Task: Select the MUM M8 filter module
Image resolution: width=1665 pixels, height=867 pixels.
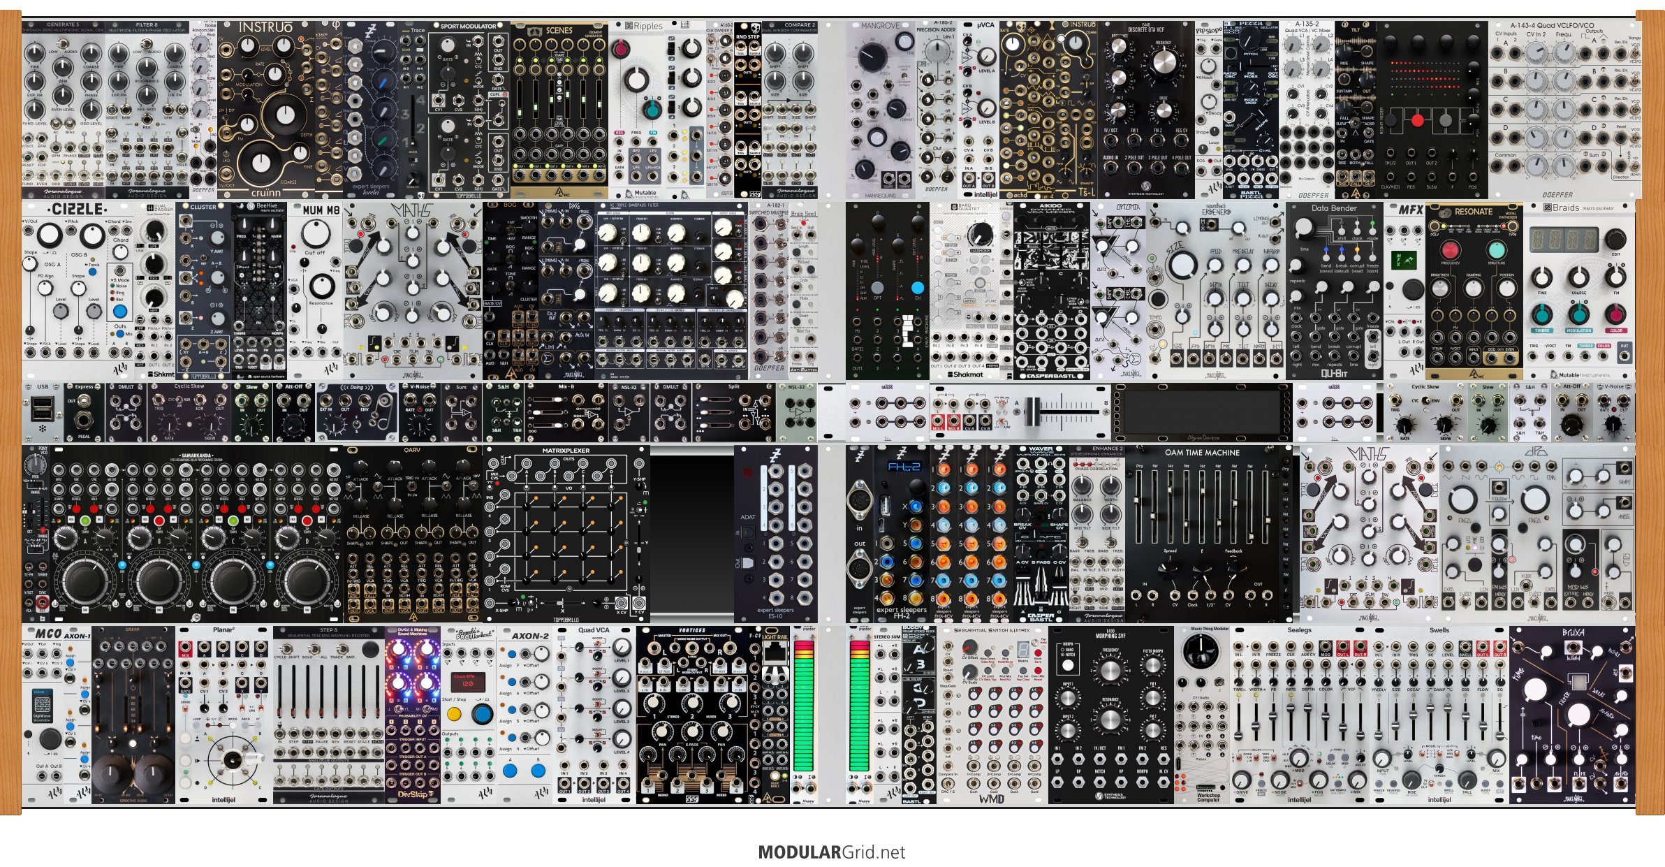Action: click(315, 291)
